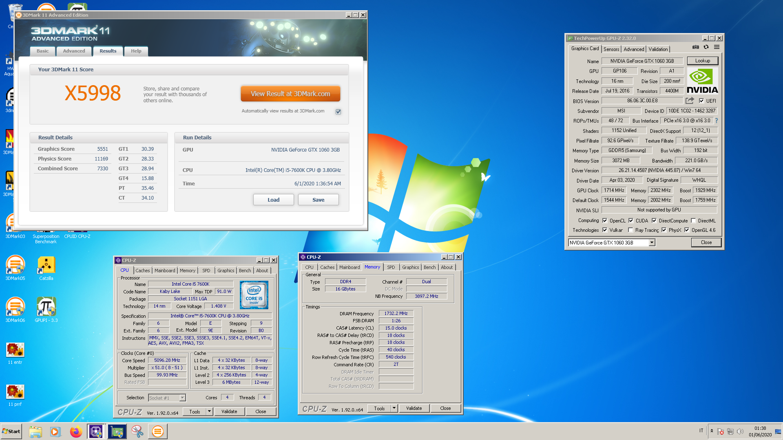This screenshot has width=783, height=440.
Task: Open the GPU-Z hamburger menu
Action: (717, 47)
